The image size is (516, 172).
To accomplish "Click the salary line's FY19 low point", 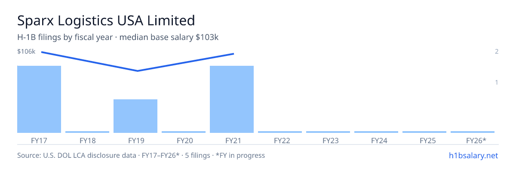I will point(137,71).
